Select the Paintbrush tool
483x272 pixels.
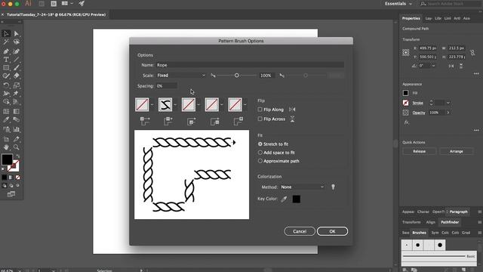(x=17, y=68)
